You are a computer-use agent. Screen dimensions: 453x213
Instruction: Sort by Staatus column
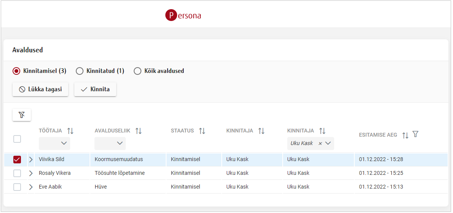coord(202,131)
